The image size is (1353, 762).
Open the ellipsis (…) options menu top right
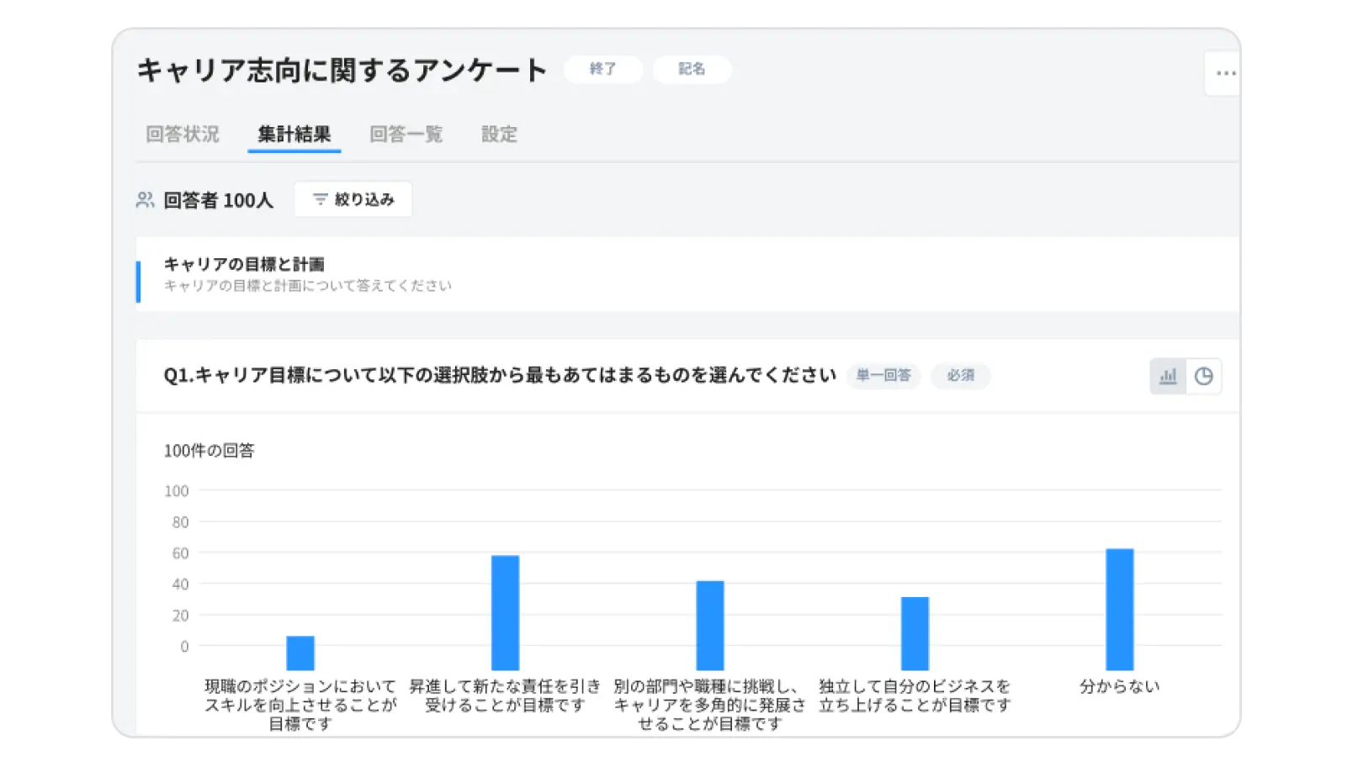(1224, 73)
